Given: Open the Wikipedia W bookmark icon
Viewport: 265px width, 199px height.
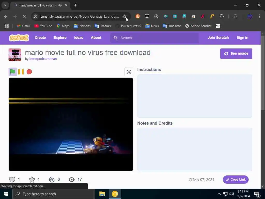Looking at the screenshot, I should 218,26.
